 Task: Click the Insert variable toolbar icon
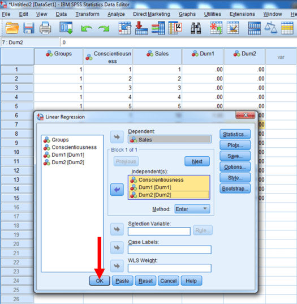coord(233,28)
